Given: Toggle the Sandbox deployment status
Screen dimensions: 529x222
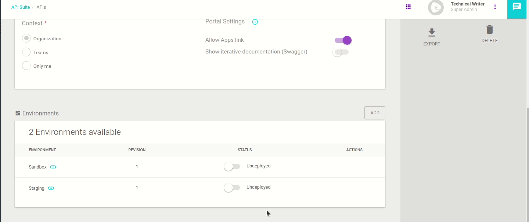Looking at the screenshot, I should tap(232, 166).
